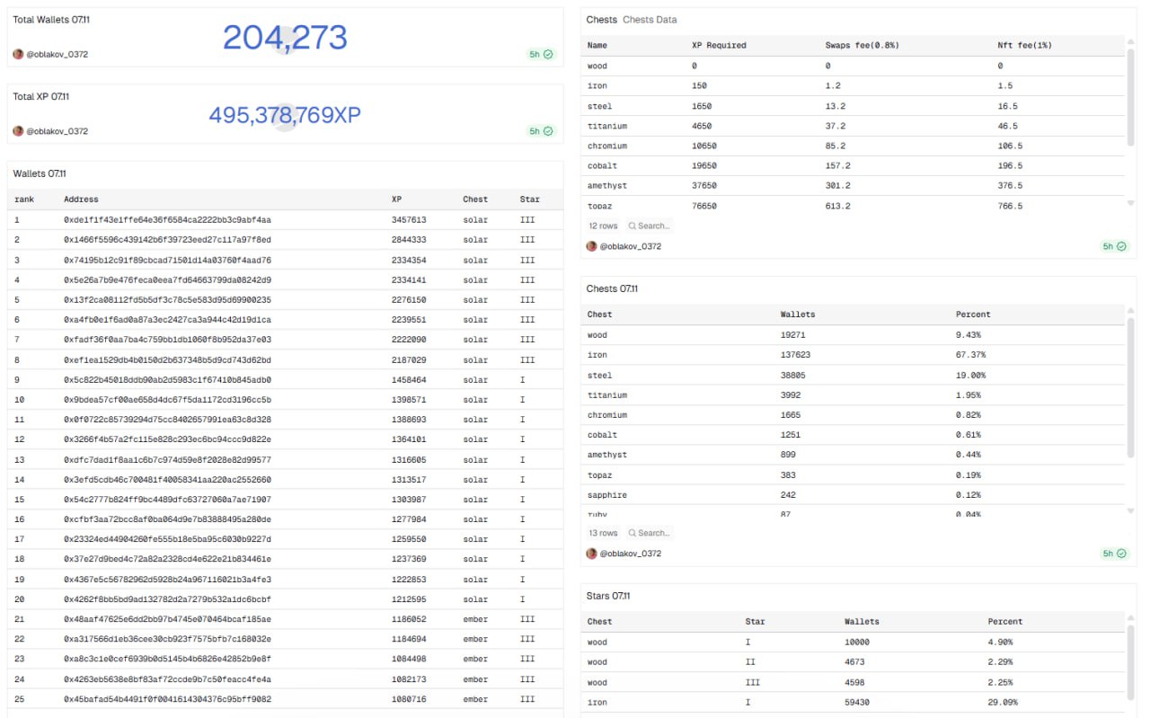1150x718 pixels.
Task: Click the author avatar under Chests 07.11 table
Action: tap(591, 554)
